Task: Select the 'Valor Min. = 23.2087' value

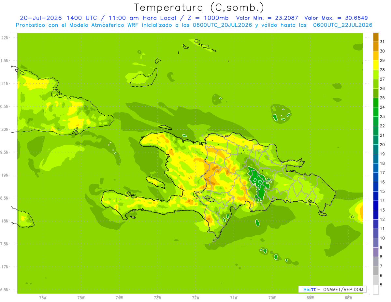Action: (x=267, y=18)
